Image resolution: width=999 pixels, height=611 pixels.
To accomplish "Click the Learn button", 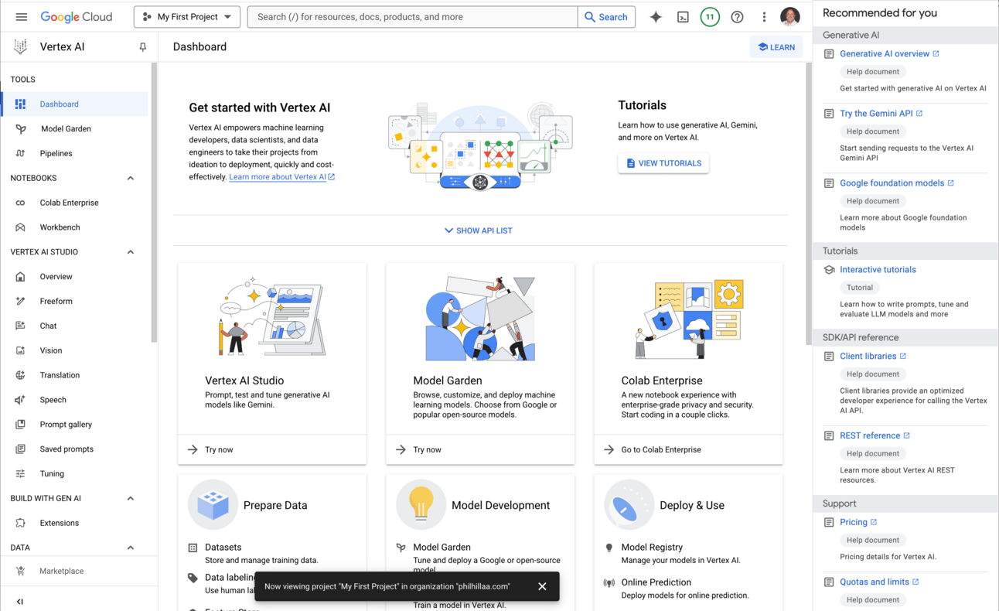I will pos(776,47).
